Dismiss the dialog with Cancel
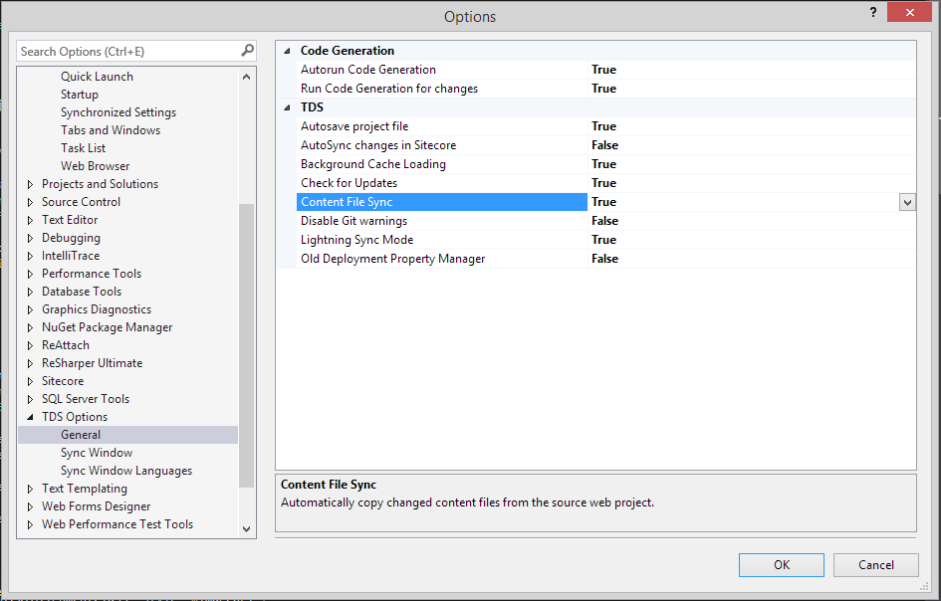941x601 pixels. tap(875, 564)
